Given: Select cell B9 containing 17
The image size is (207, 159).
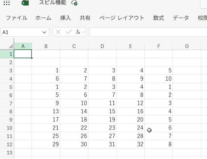Looking at the screenshot, I should pos(46,120).
